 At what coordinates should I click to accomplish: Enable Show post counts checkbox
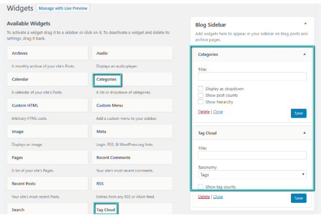[201, 95]
